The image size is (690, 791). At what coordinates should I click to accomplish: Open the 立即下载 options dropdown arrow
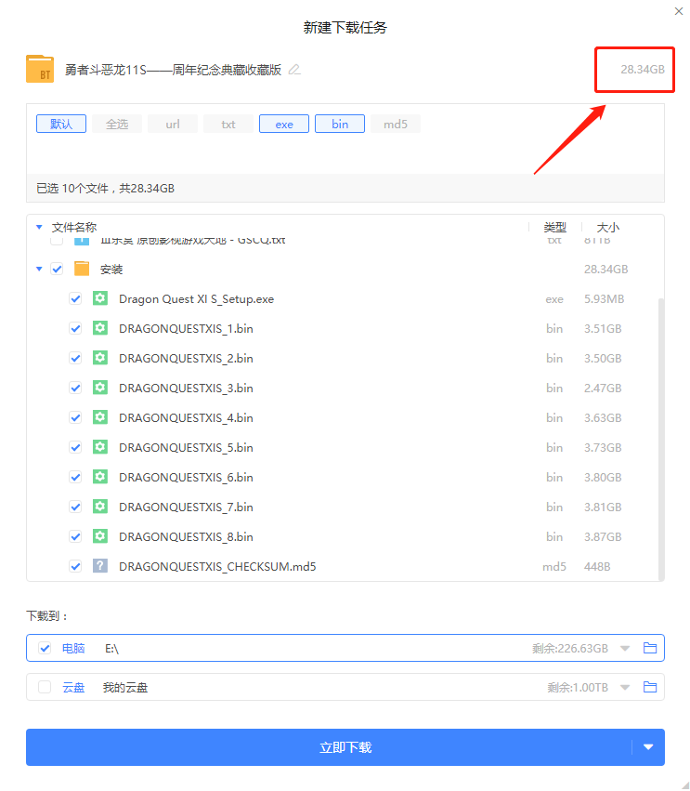point(648,747)
